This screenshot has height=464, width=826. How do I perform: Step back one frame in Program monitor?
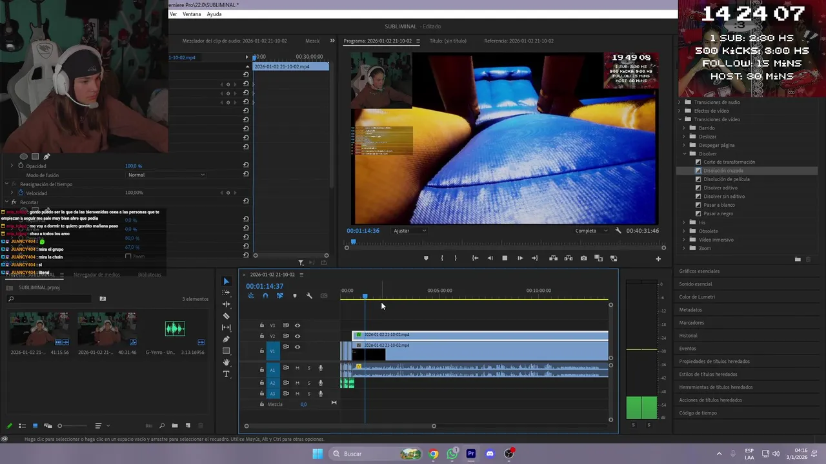tap(490, 258)
